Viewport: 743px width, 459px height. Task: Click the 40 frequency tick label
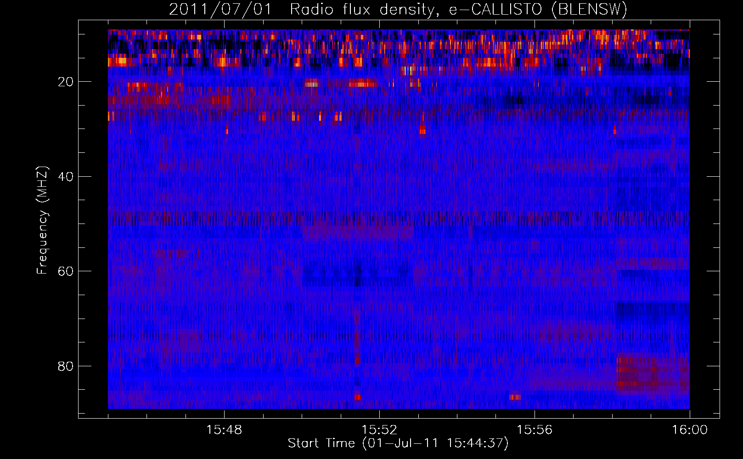tap(66, 177)
